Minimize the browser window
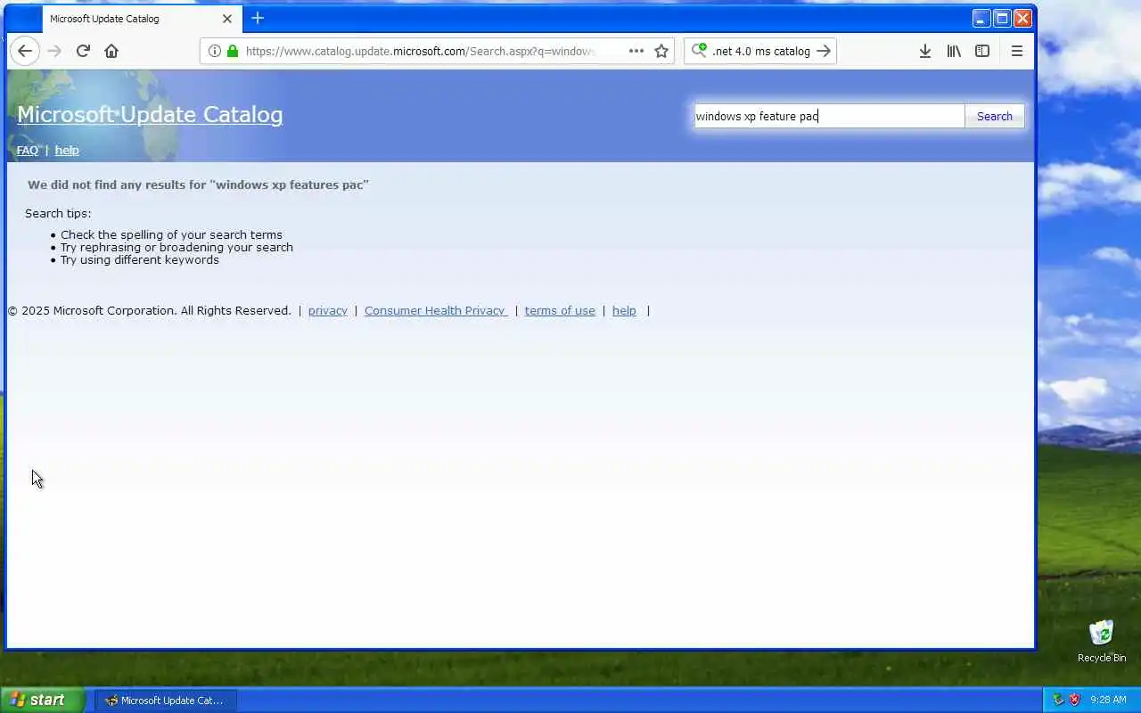Image resolution: width=1141 pixels, height=713 pixels. [x=981, y=18]
